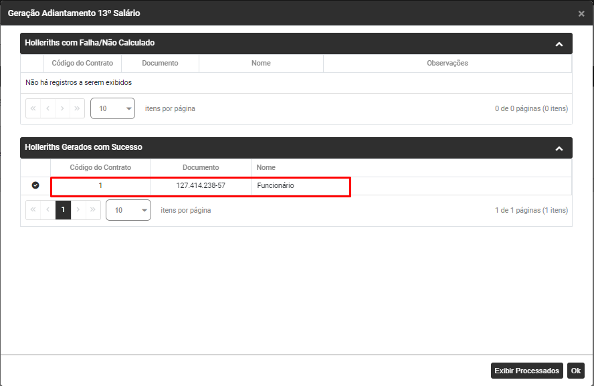Select page 1 in success holleriths pager

click(63, 210)
